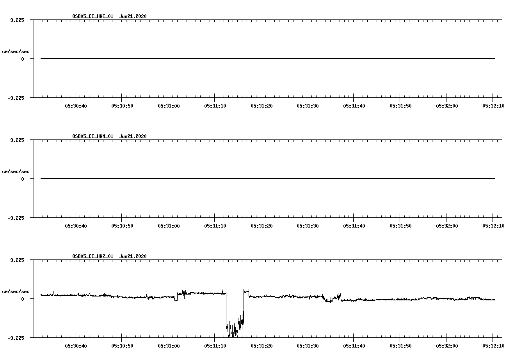
Task: Select the -9.225 lower limit on HNZ plot
Action: tap(16, 338)
